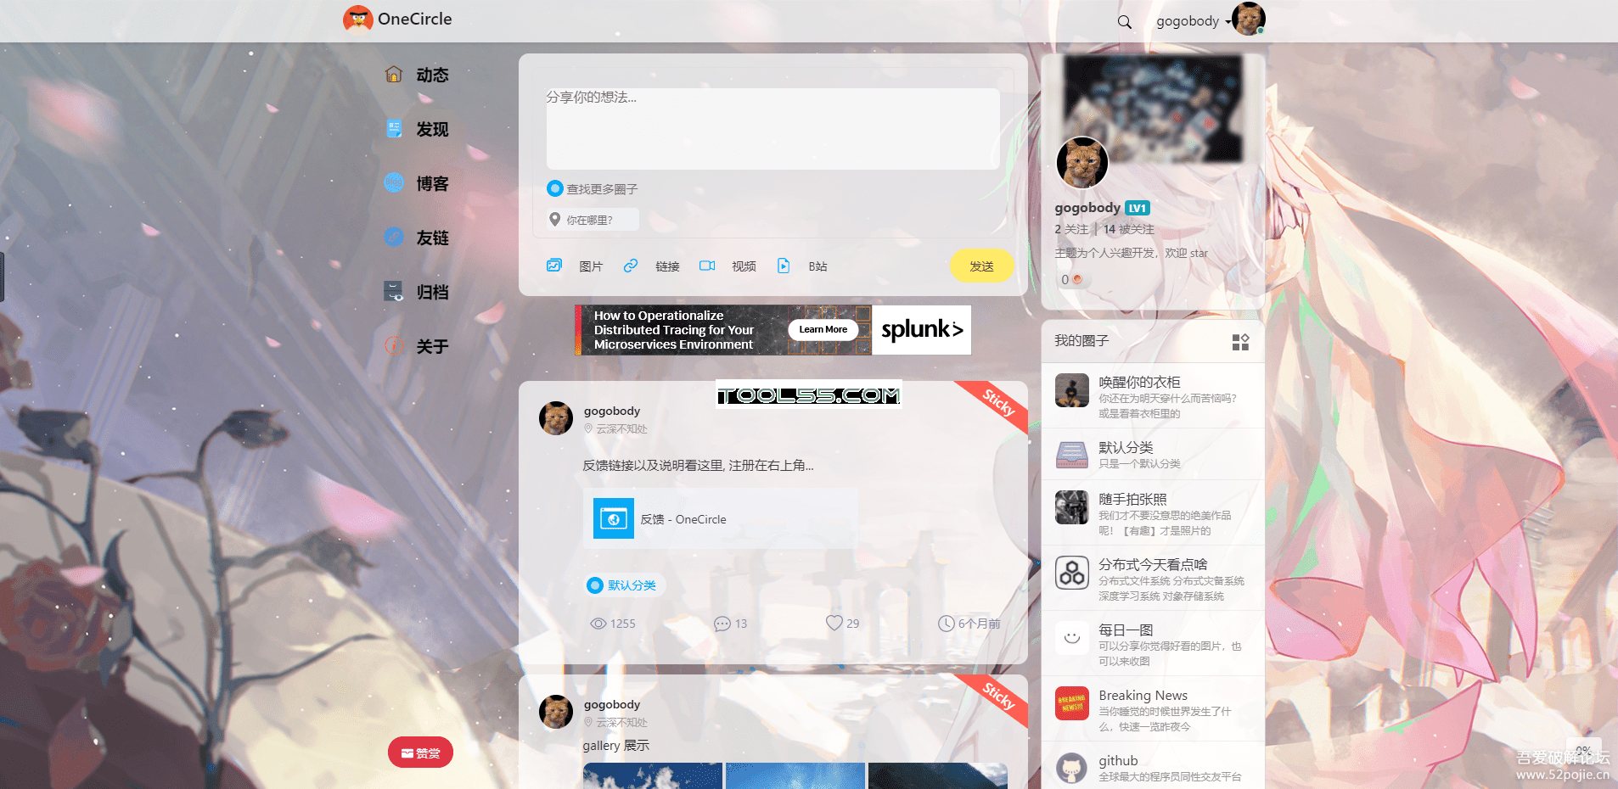Open 默认分类 circle in sidebar
The image size is (1618, 789).
coord(1153,455)
